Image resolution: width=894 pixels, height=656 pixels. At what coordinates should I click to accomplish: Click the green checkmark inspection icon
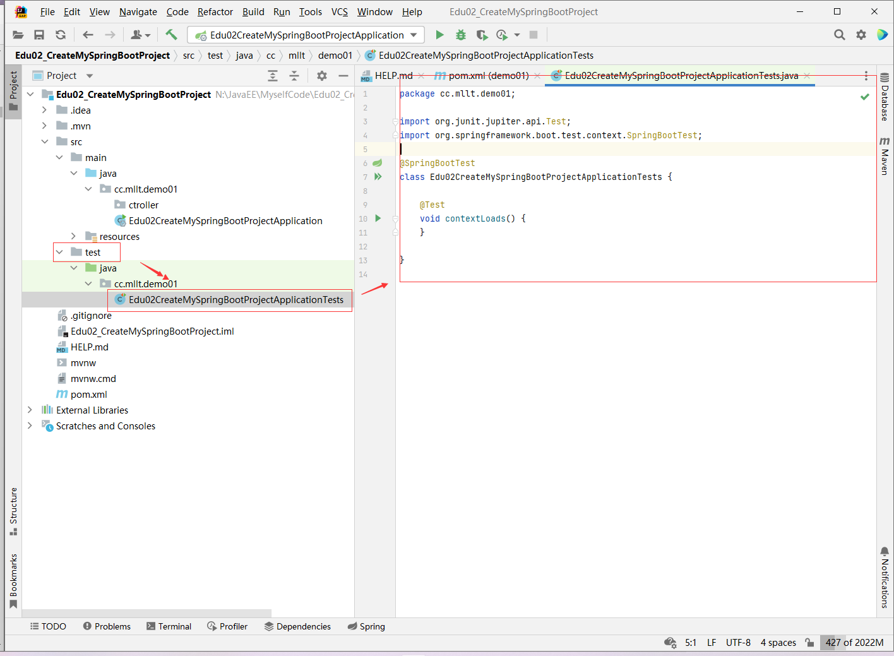coord(865,97)
